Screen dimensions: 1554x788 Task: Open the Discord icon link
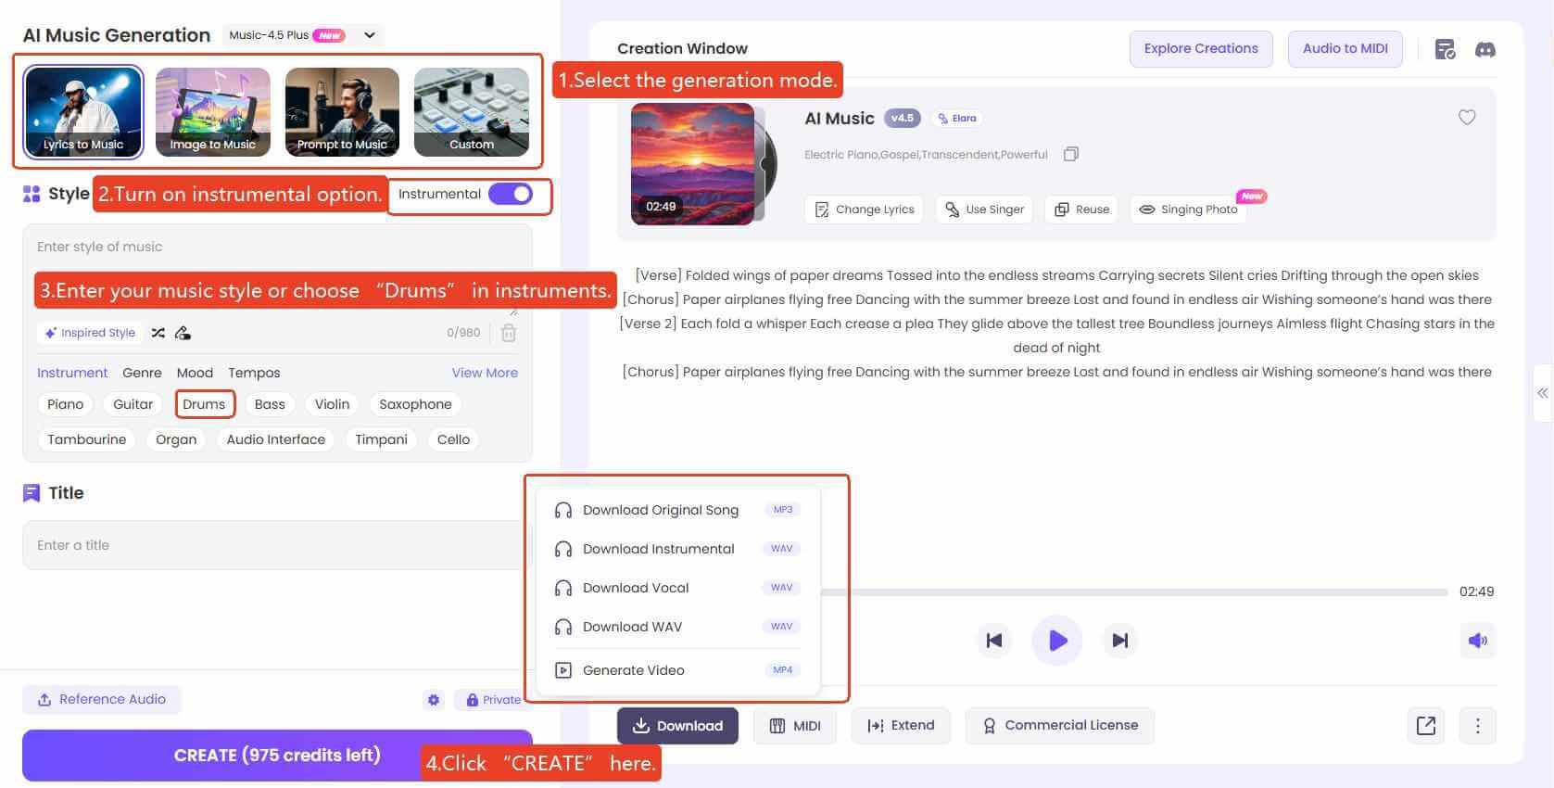point(1485,49)
